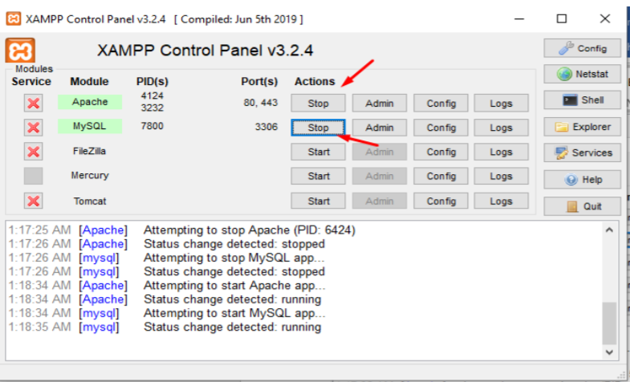Stop the MySQL module
Image resolution: width=630 pixels, height=382 pixels.
pos(319,128)
